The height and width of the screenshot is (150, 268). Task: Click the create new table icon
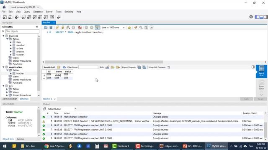tap(29, 17)
